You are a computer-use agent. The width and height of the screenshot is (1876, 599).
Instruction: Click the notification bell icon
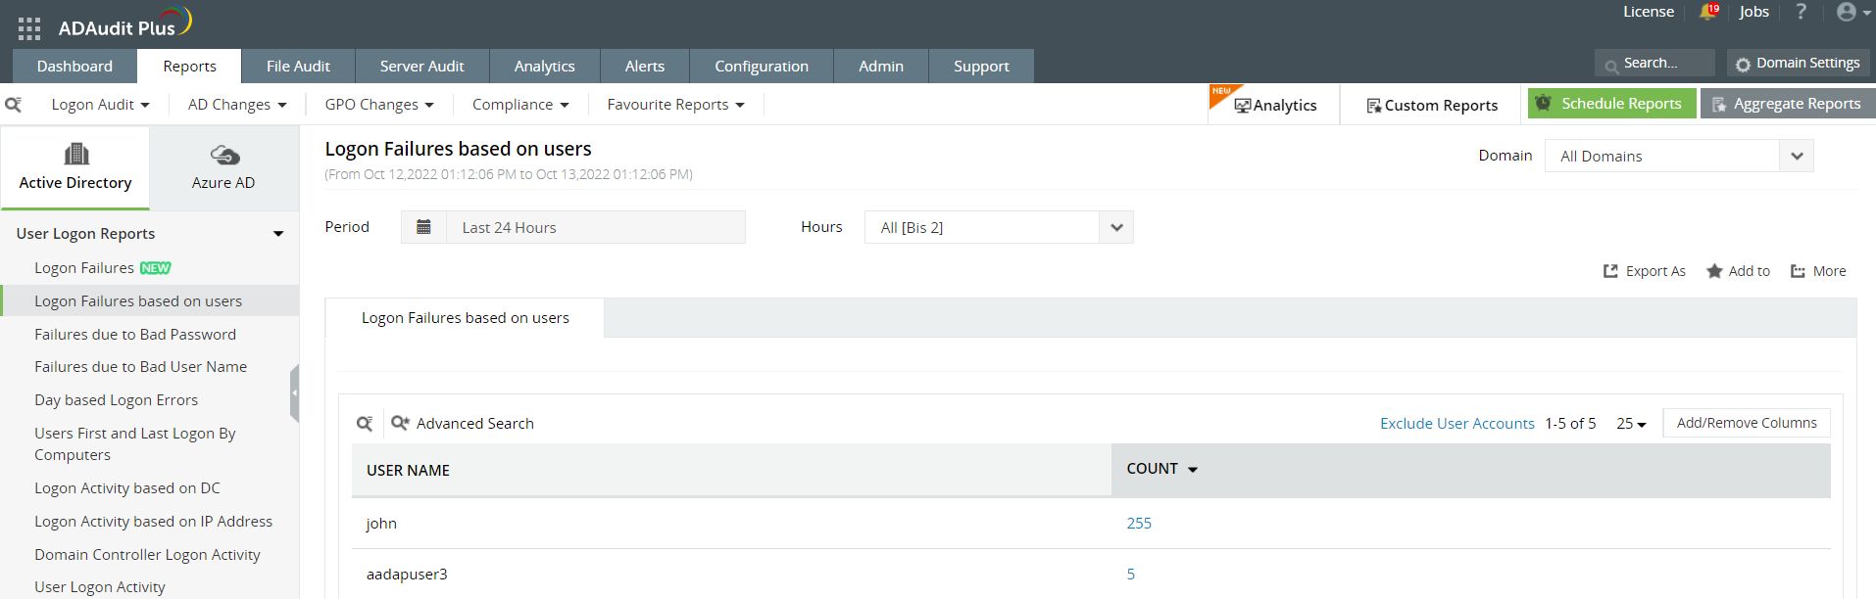tap(1707, 12)
